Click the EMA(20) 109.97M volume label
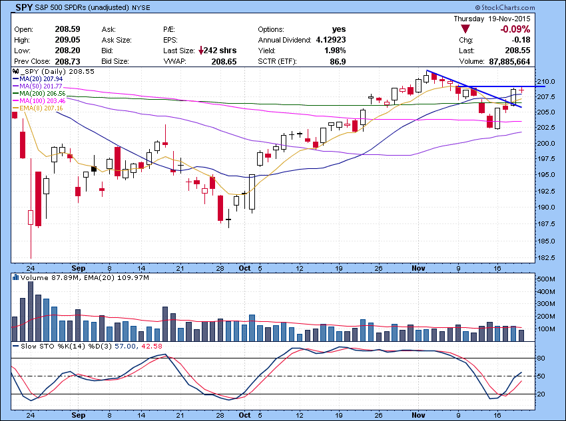 [x=117, y=277]
